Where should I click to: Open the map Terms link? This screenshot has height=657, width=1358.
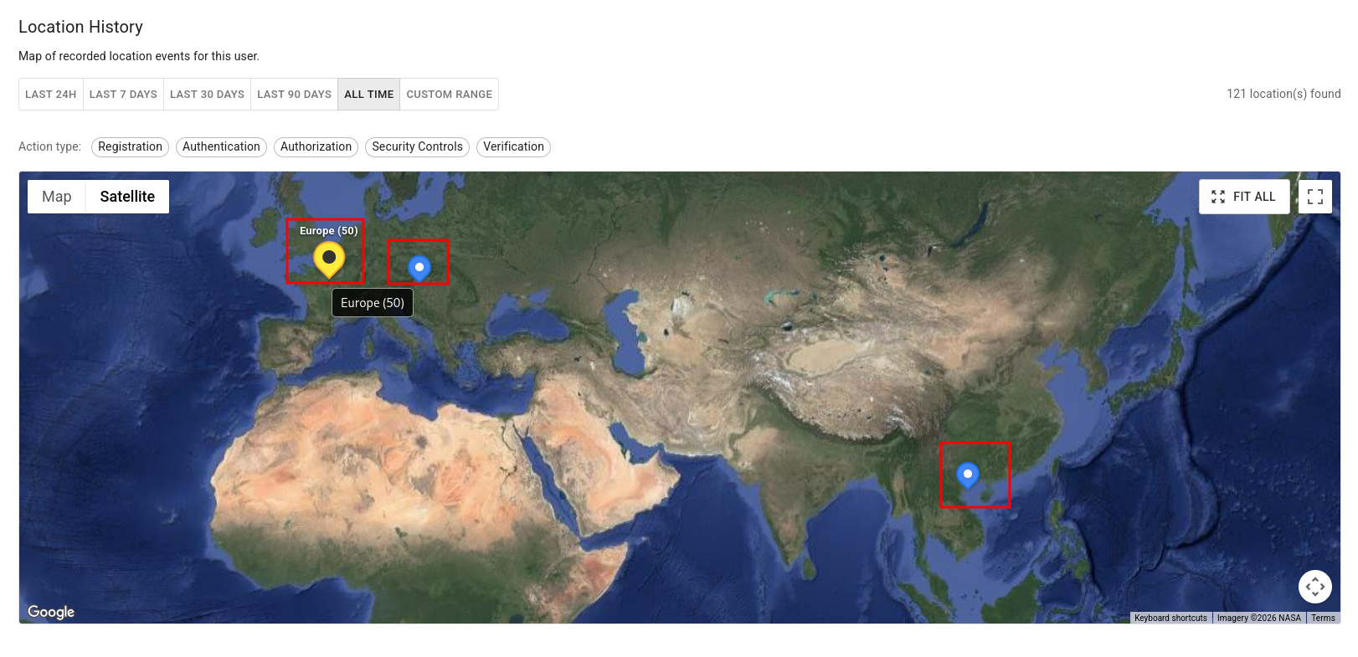(1323, 619)
